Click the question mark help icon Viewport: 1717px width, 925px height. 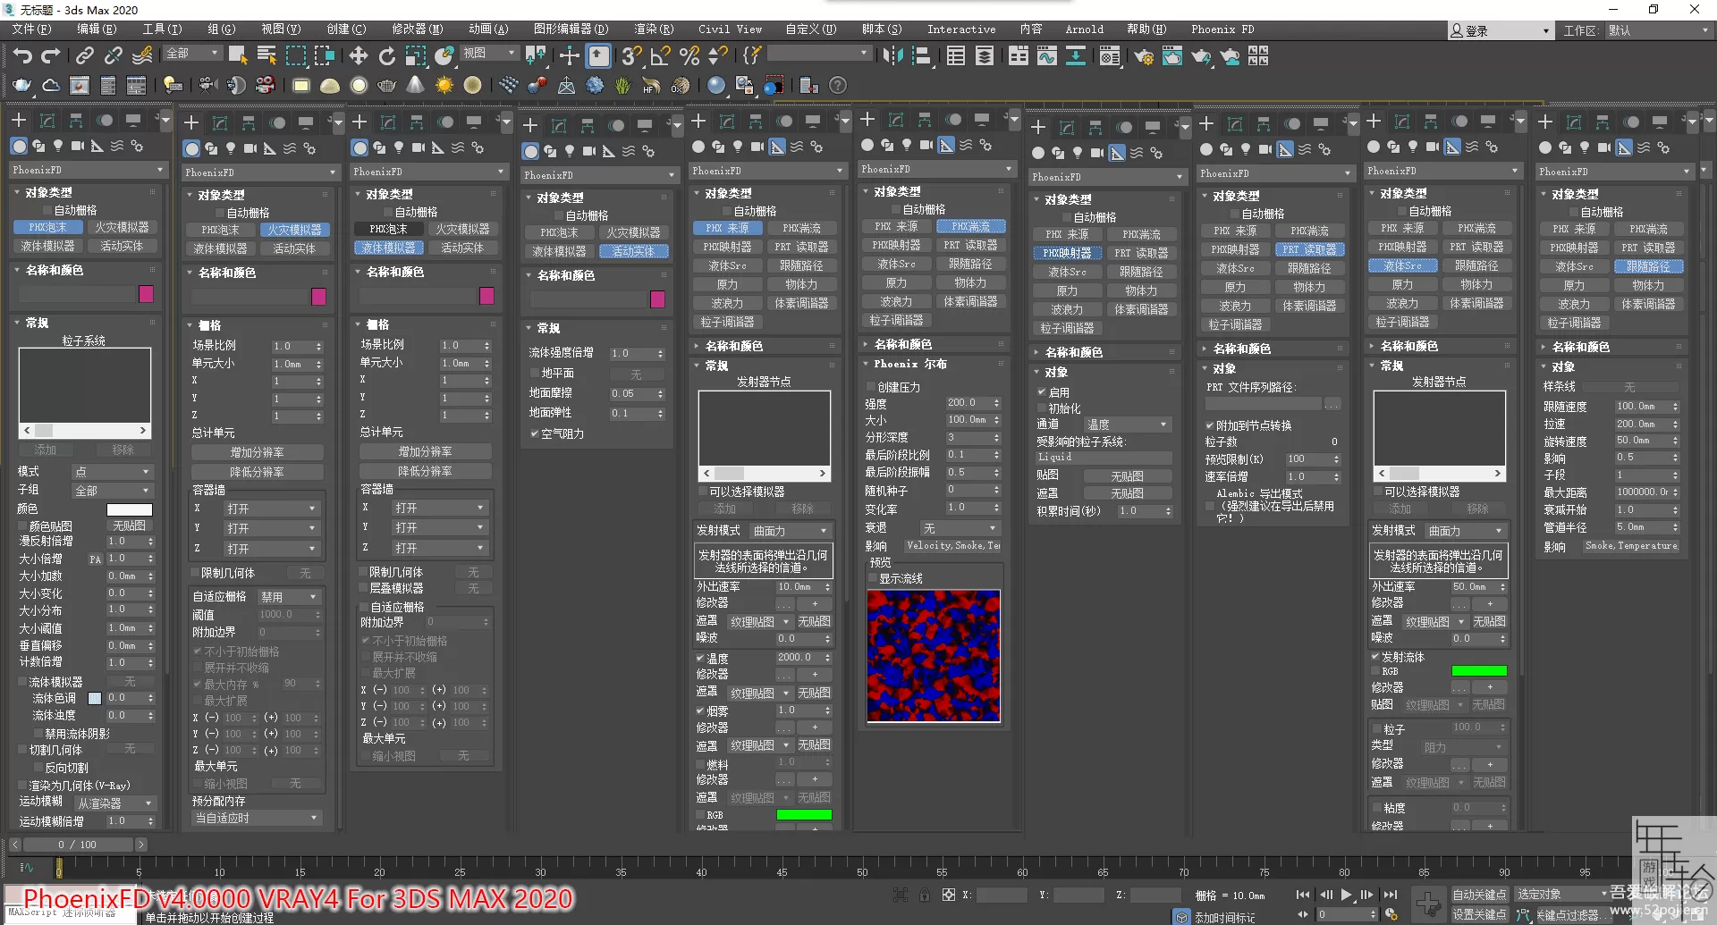pyautogui.click(x=837, y=86)
